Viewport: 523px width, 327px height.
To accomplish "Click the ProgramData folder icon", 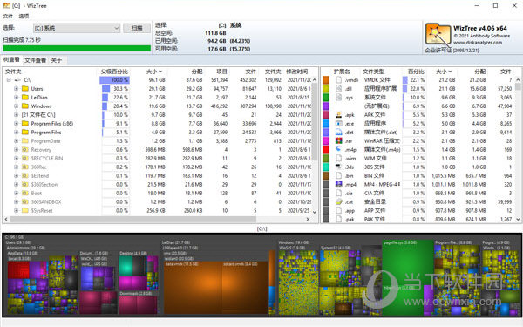I will [25, 140].
